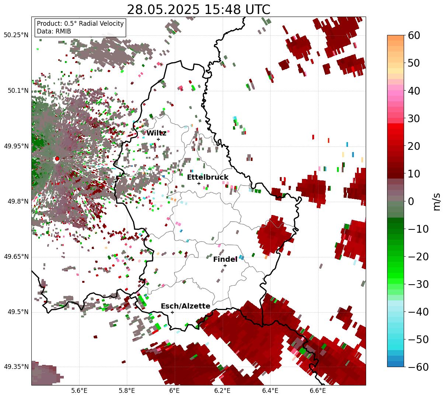Click the colorbar tick label −50
Image resolution: width=445 pixels, height=398 pixels.
418,339
